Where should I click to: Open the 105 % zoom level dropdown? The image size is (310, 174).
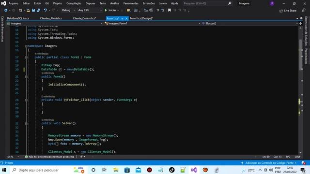pos(13,157)
